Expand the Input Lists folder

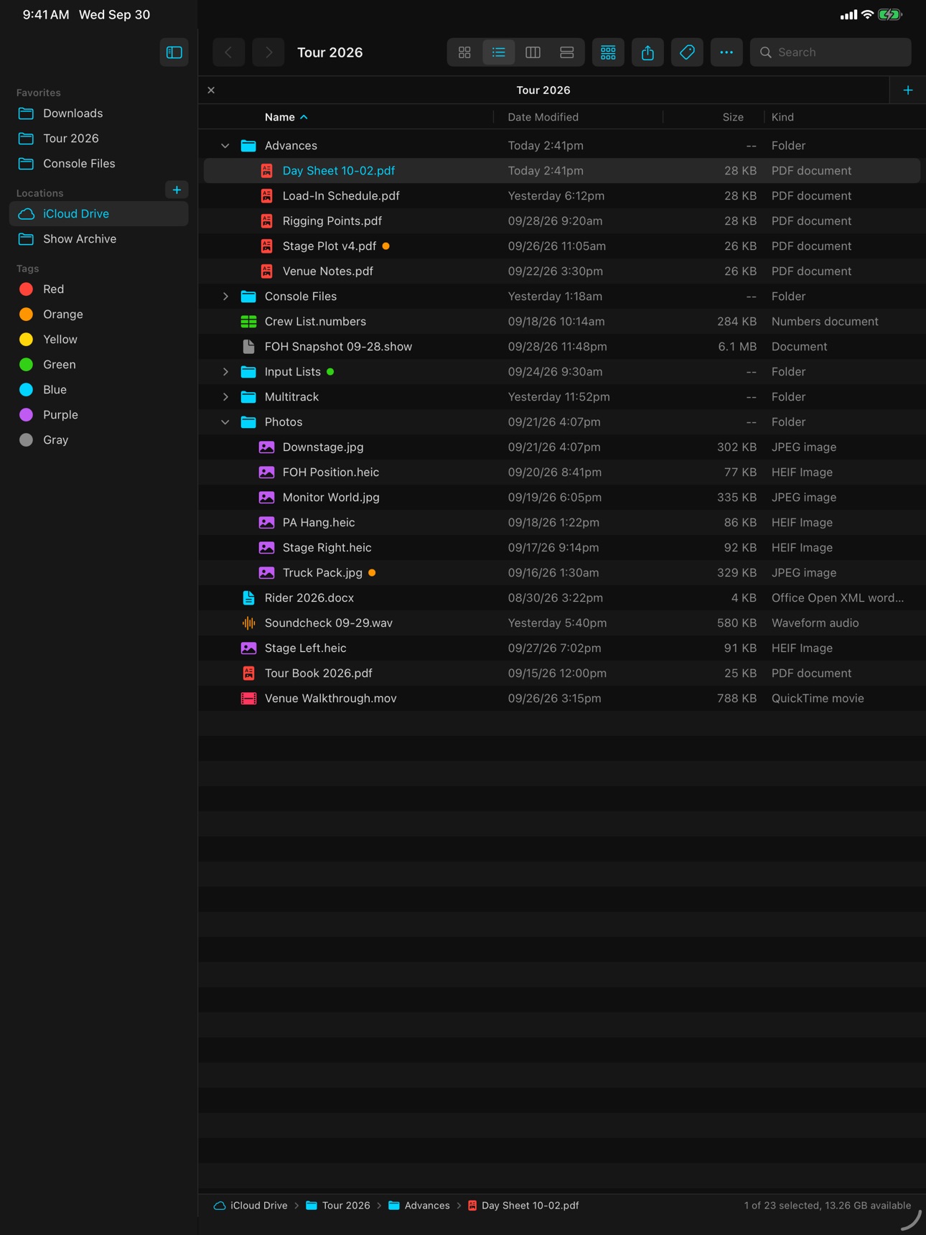[225, 372]
